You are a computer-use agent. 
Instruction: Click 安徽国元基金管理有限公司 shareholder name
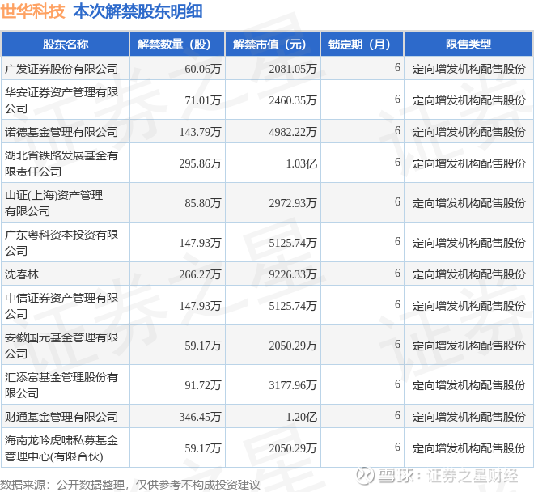click(61, 346)
